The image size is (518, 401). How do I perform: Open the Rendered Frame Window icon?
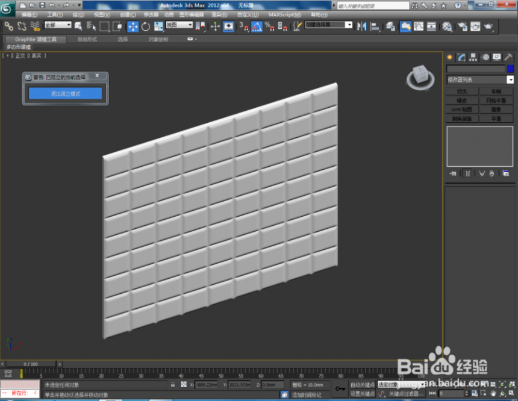475,26
